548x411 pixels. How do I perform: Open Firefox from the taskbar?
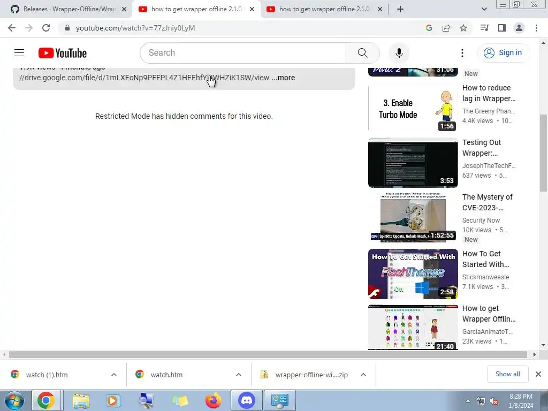click(213, 400)
